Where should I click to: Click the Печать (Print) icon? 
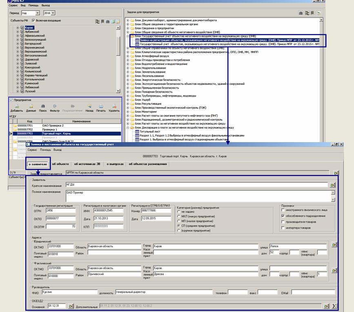coord(101,107)
